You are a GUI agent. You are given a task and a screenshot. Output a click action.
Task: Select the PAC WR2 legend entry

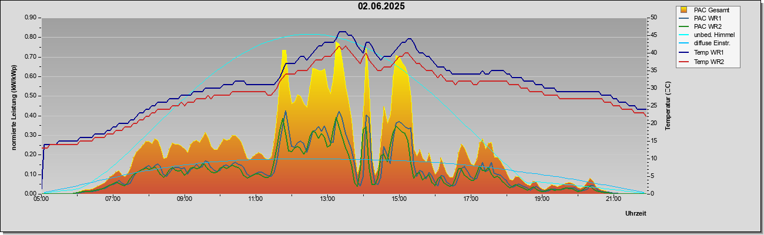point(707,26)
